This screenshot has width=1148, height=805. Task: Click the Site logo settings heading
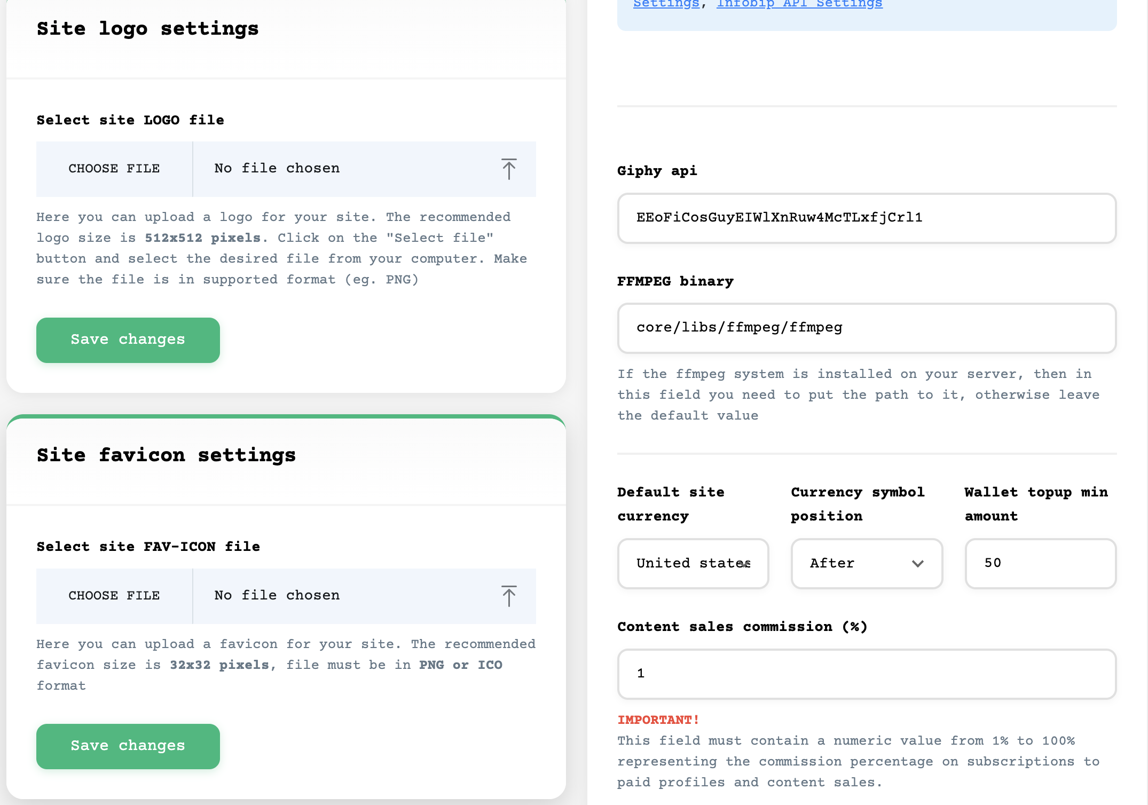147,29
